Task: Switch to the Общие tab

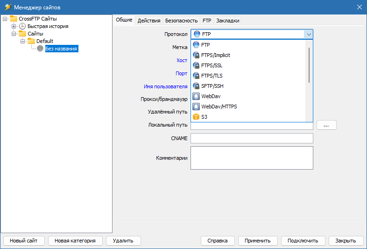Action: [124, 20]
